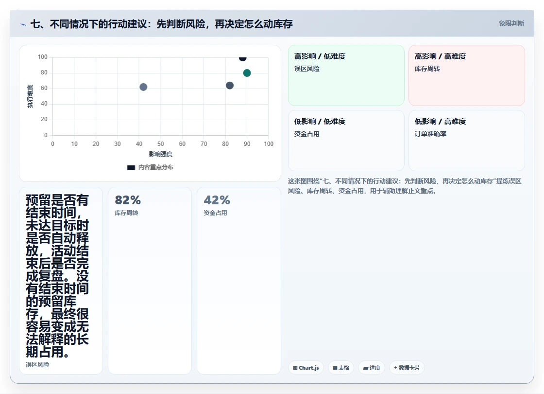Click the 82% metric value
This screenshot has height=394, width=544.
[128, 200]
